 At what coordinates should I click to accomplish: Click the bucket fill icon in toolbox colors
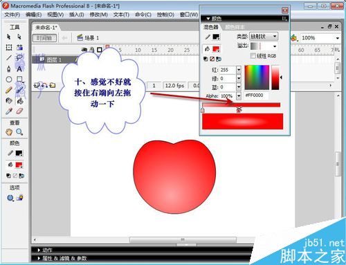point(10,165)
